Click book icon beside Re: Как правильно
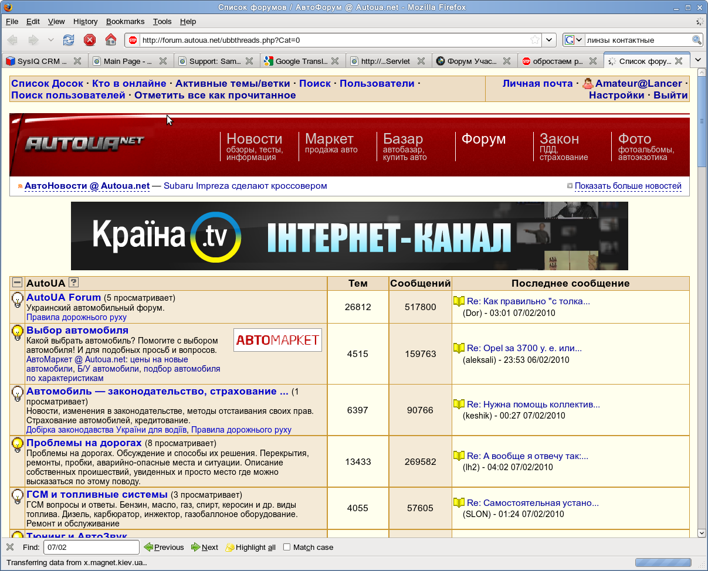The image size is (708, 571). pos(459,301)
